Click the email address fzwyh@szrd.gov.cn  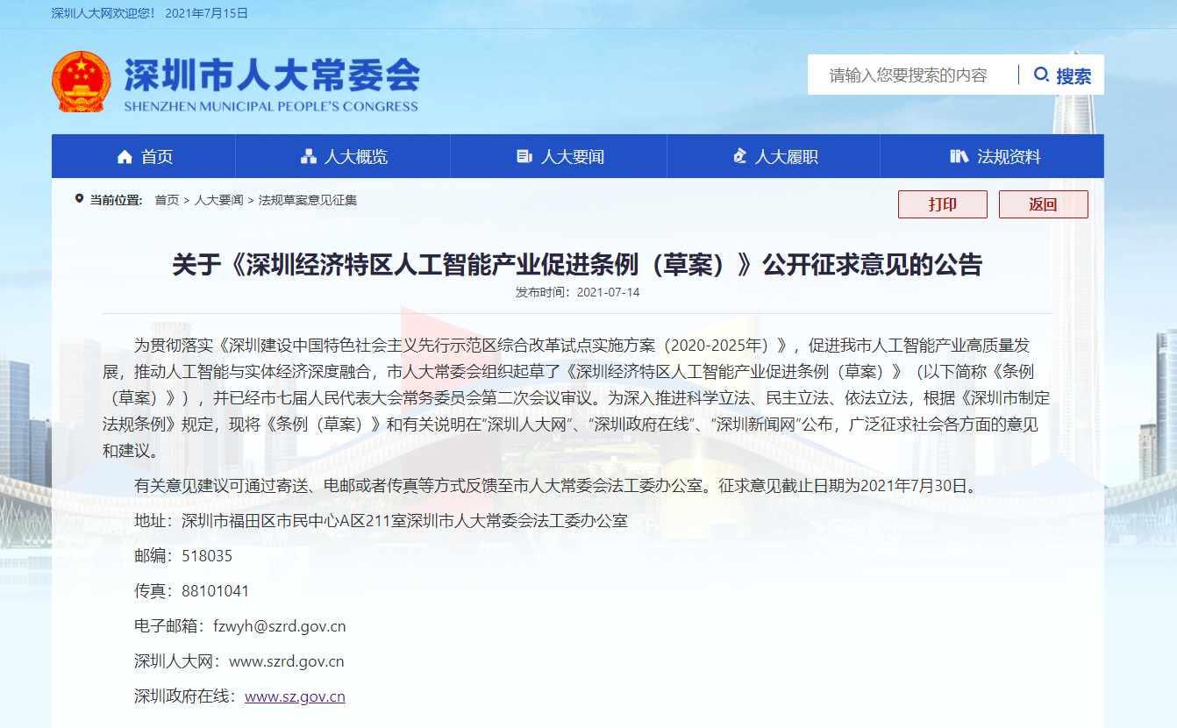click(x=280, y=626)
